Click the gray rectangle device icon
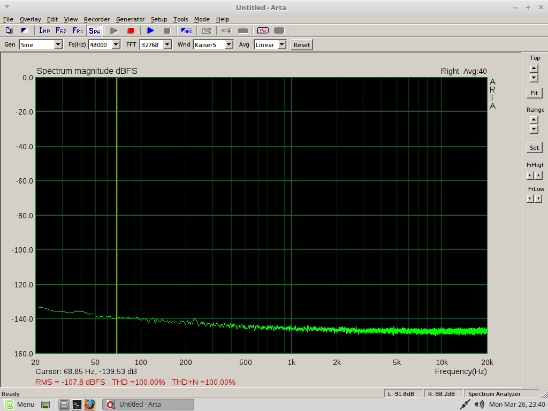 243,31
